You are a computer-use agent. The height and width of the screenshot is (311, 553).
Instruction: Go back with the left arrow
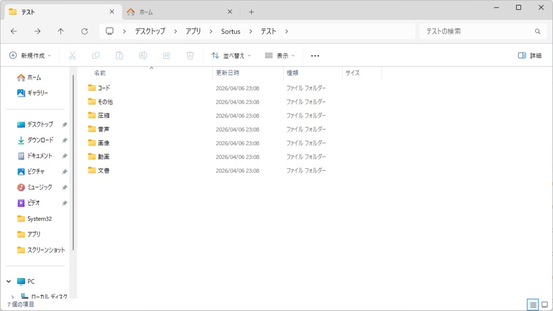pos(14,31)
